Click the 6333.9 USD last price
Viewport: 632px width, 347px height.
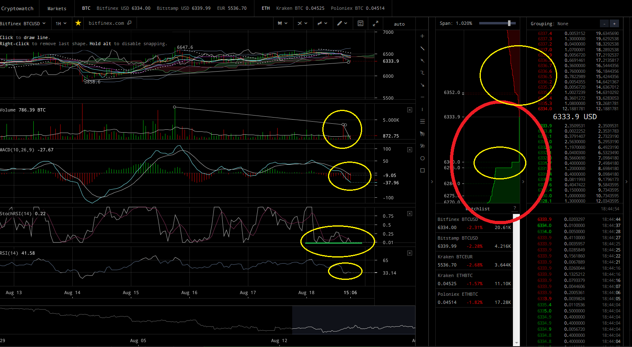[x=575, y=117]
